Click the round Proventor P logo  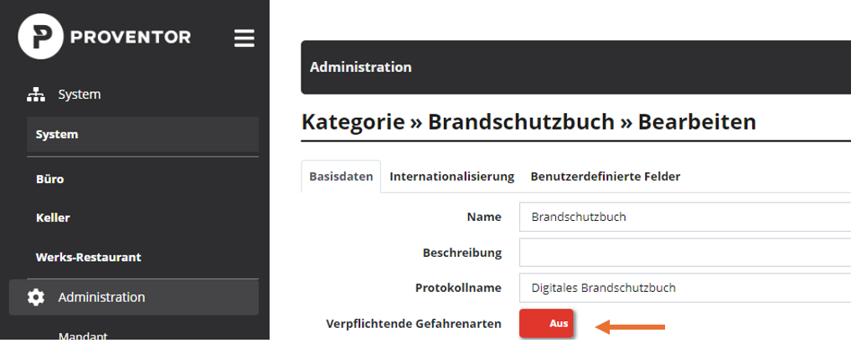[x=40, y=37]
